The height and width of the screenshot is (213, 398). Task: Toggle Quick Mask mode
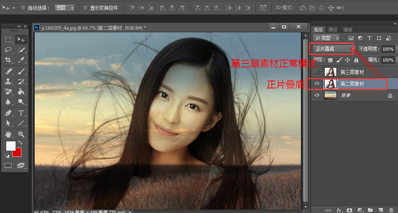coord(8,165)
